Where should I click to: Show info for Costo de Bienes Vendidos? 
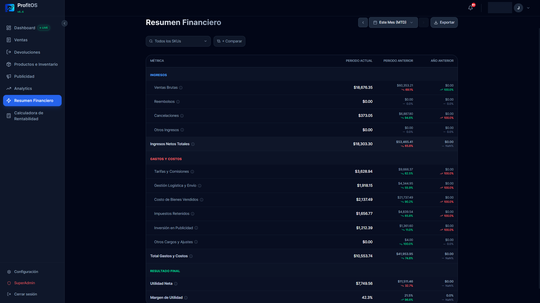[x=201, y=200]
